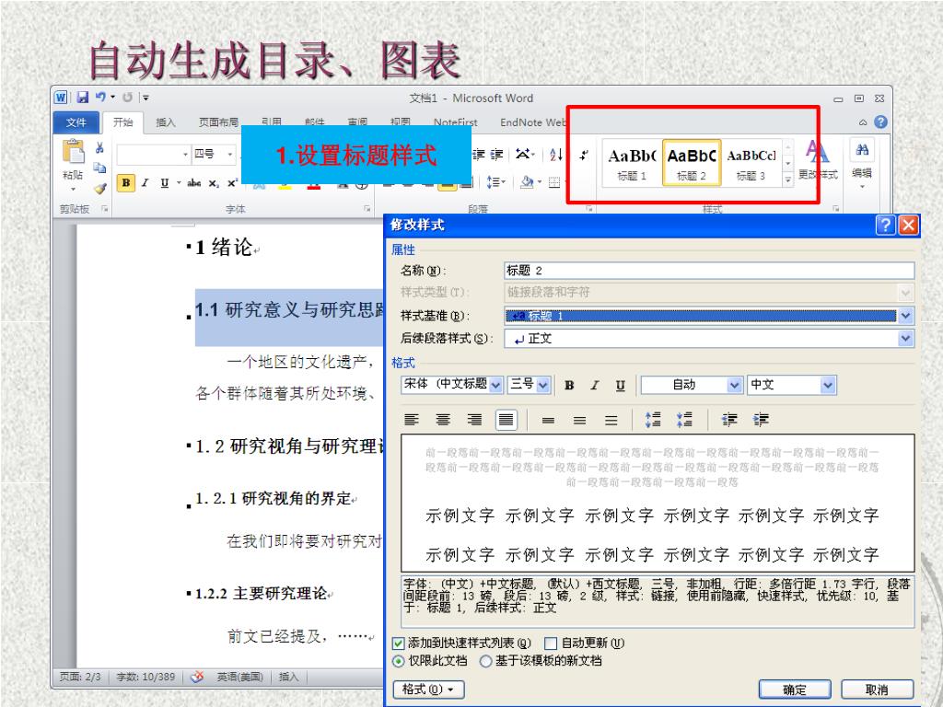The height and width of the screenshot is (707, 943).
Task: Open the 文件 tab
Action: click(76, 122)
